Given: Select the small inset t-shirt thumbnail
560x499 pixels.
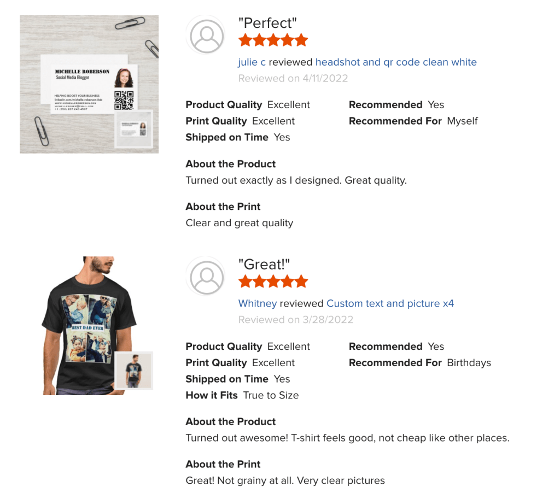Looking at the screenshot, I should [x=133, y=371].
